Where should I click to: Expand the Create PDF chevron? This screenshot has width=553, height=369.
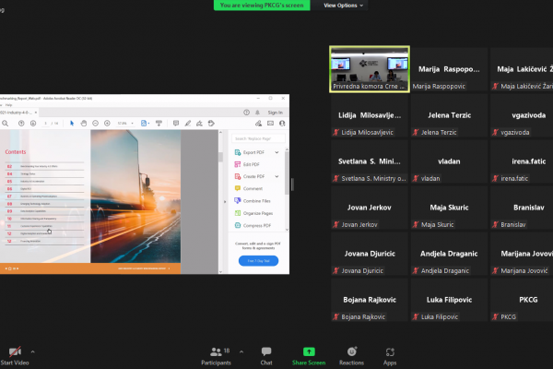pos(276,176)
